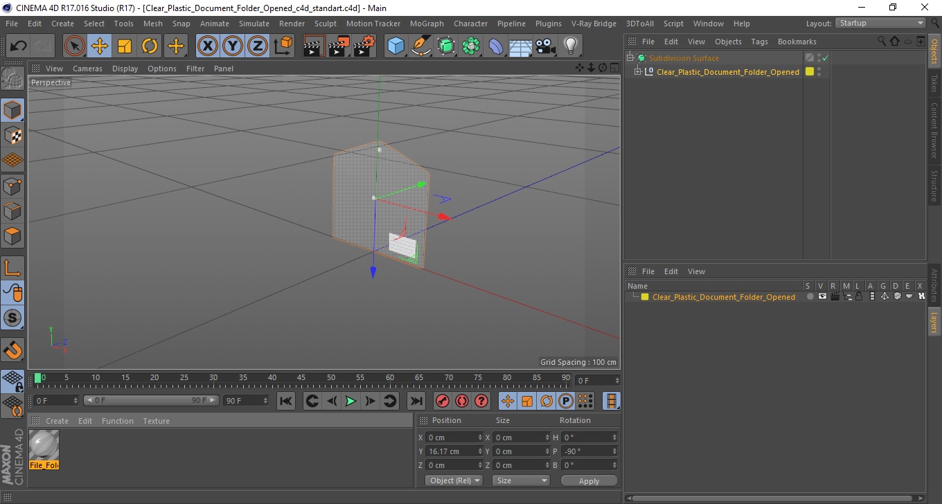
Task: Add a Camera object
Action: tap(545, 46)
